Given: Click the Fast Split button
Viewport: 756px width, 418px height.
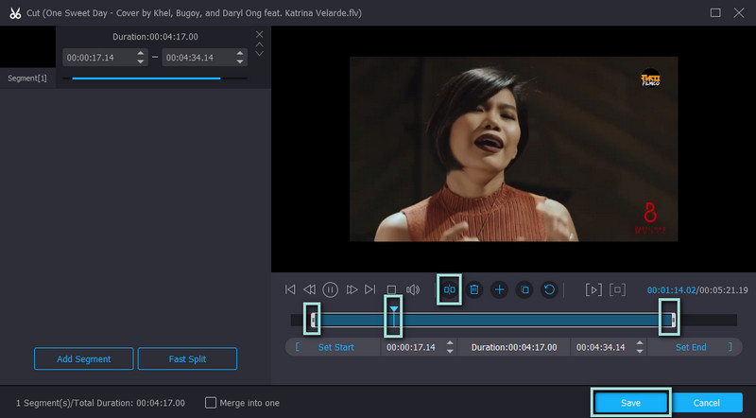Looking at the screenshot, I should [x=187, y=358].
